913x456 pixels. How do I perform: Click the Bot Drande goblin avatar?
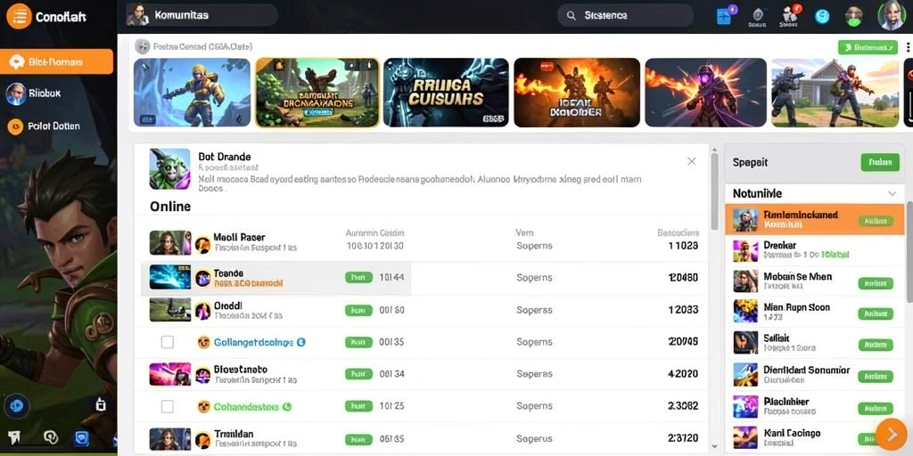click(x=169, y=168)
